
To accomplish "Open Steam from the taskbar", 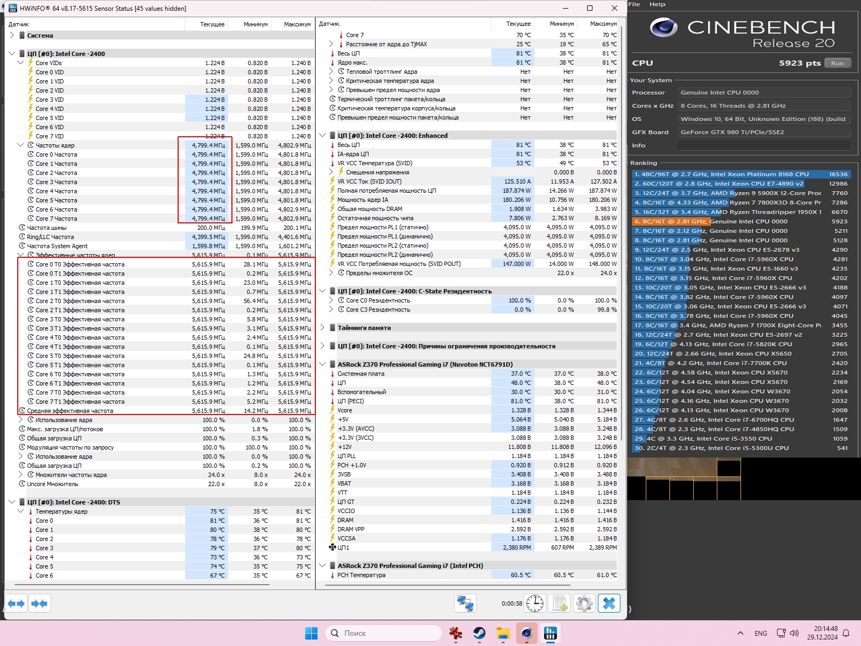I will [479, 634].
